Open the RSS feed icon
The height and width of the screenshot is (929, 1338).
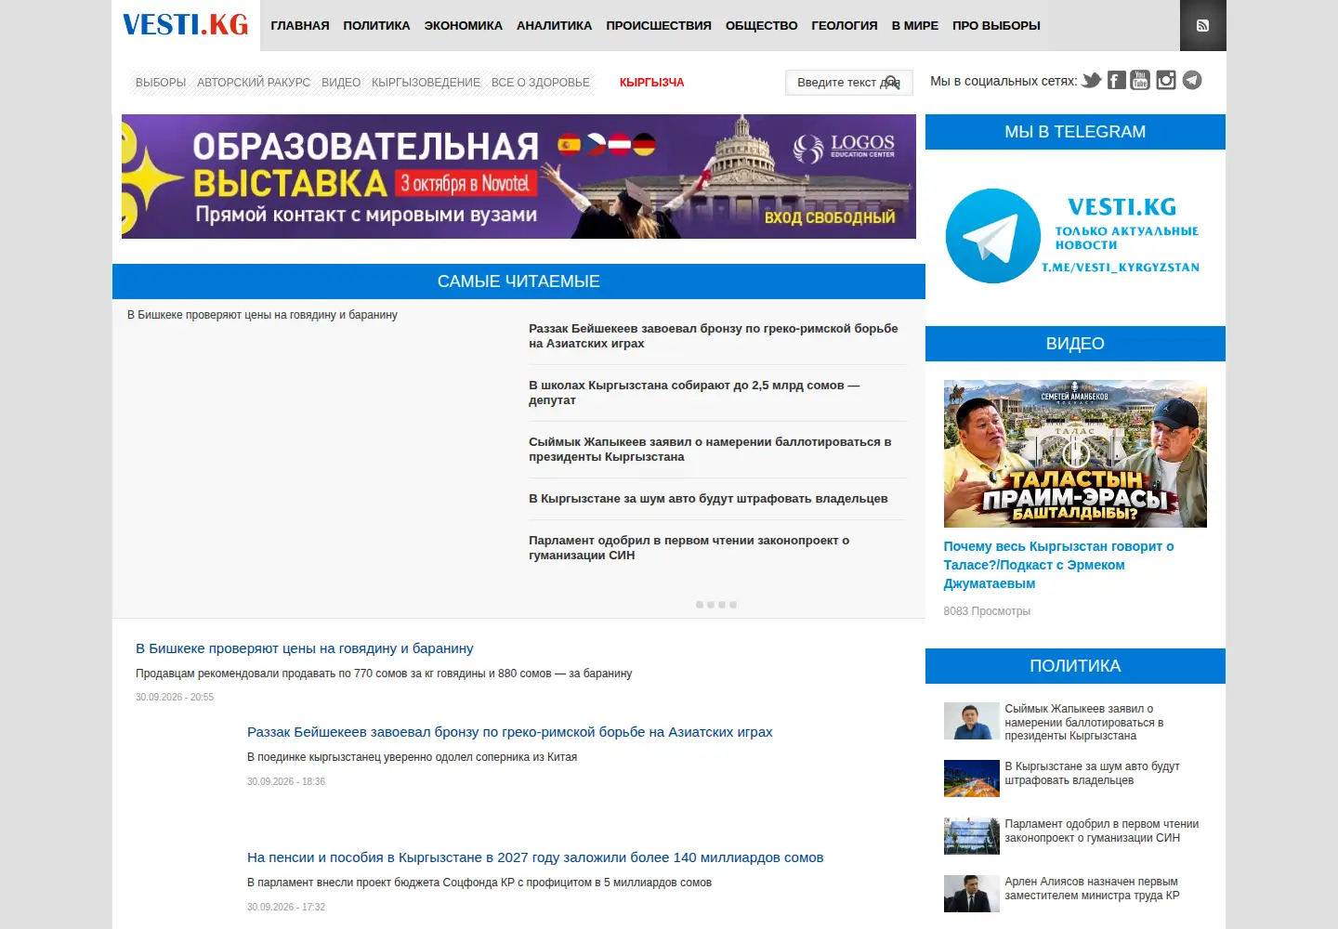(1202, 25)
